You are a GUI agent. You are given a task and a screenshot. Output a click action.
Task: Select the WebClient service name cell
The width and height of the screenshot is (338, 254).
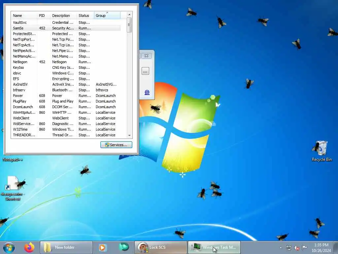(x=21, y=118)
